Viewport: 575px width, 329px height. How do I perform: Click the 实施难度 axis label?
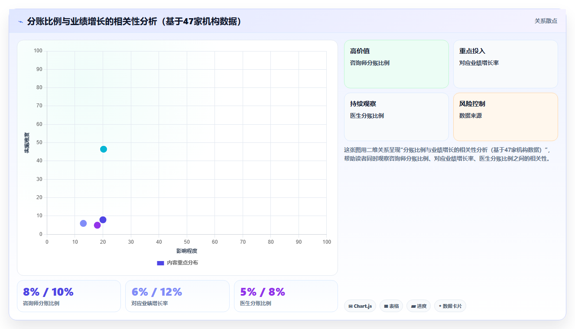[x=27, y=143]
